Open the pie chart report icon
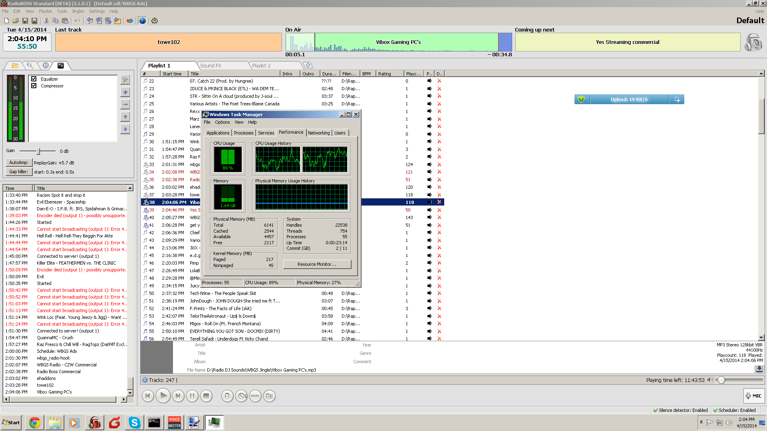Screen dimensions: 767x431 tap(130, 21)
